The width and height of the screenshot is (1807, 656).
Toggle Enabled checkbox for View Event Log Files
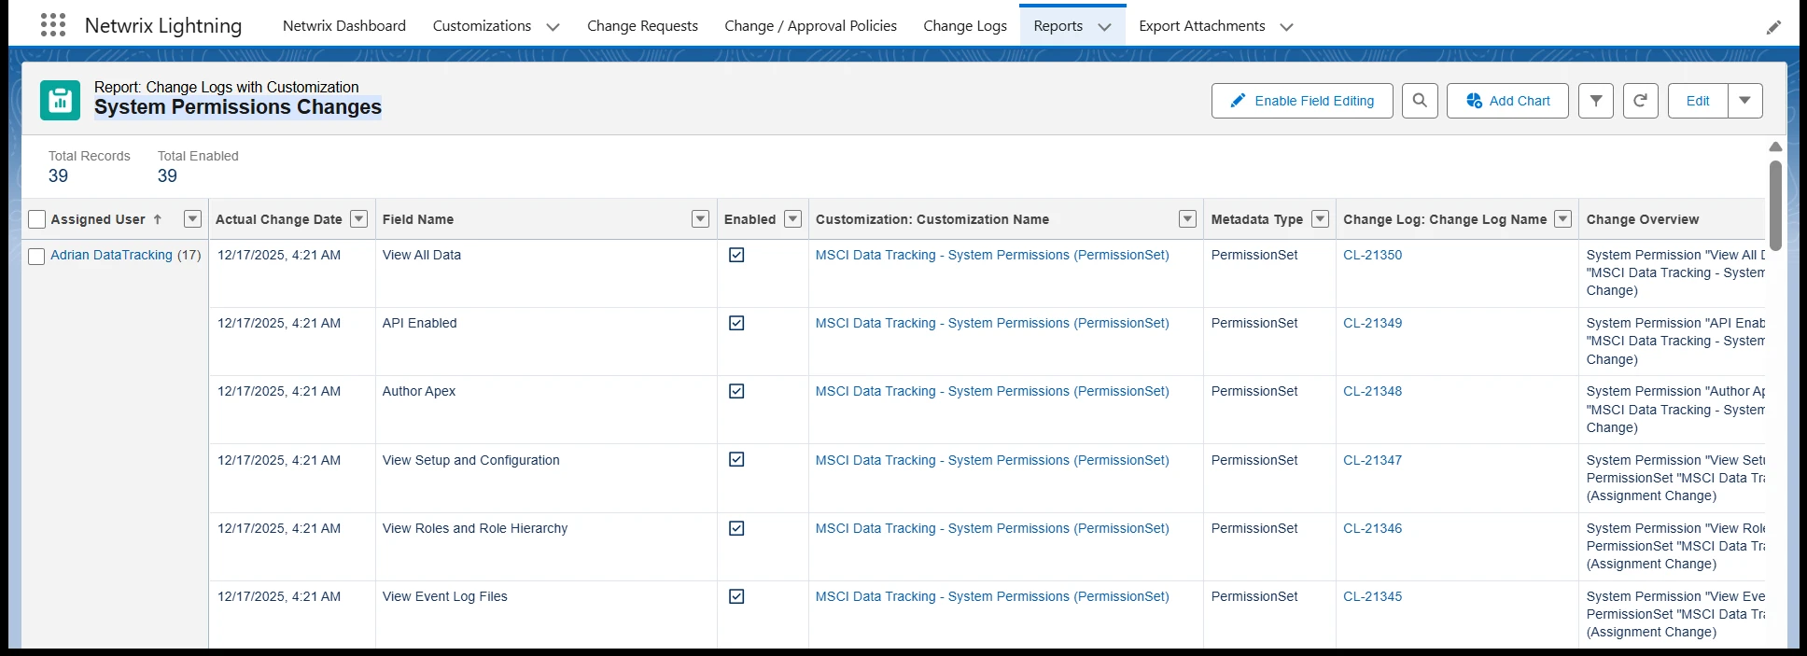point(736,596)
